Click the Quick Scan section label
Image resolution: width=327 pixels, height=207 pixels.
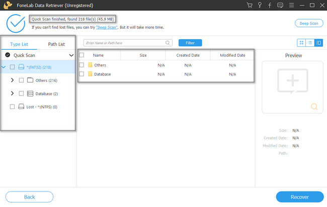pos(24,55)
